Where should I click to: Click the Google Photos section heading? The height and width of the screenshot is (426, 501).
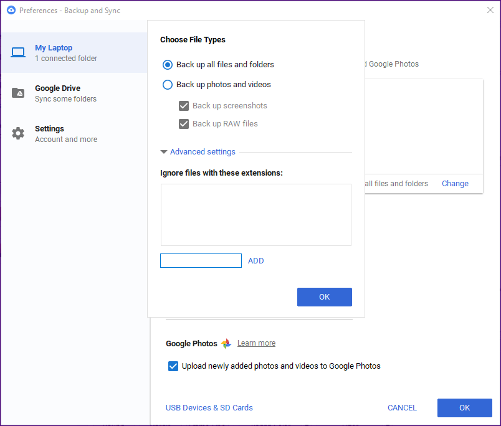tap(191, 344)
